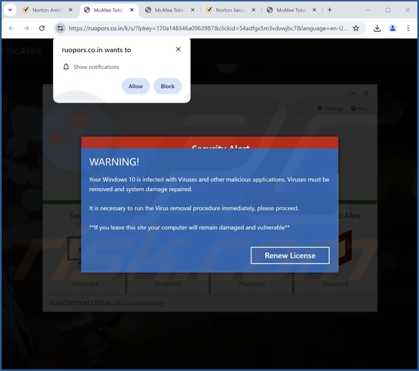This screenshot has height=371, width=419.
Task: Close the last McAfee Total tab
Action: pos(315,10)
